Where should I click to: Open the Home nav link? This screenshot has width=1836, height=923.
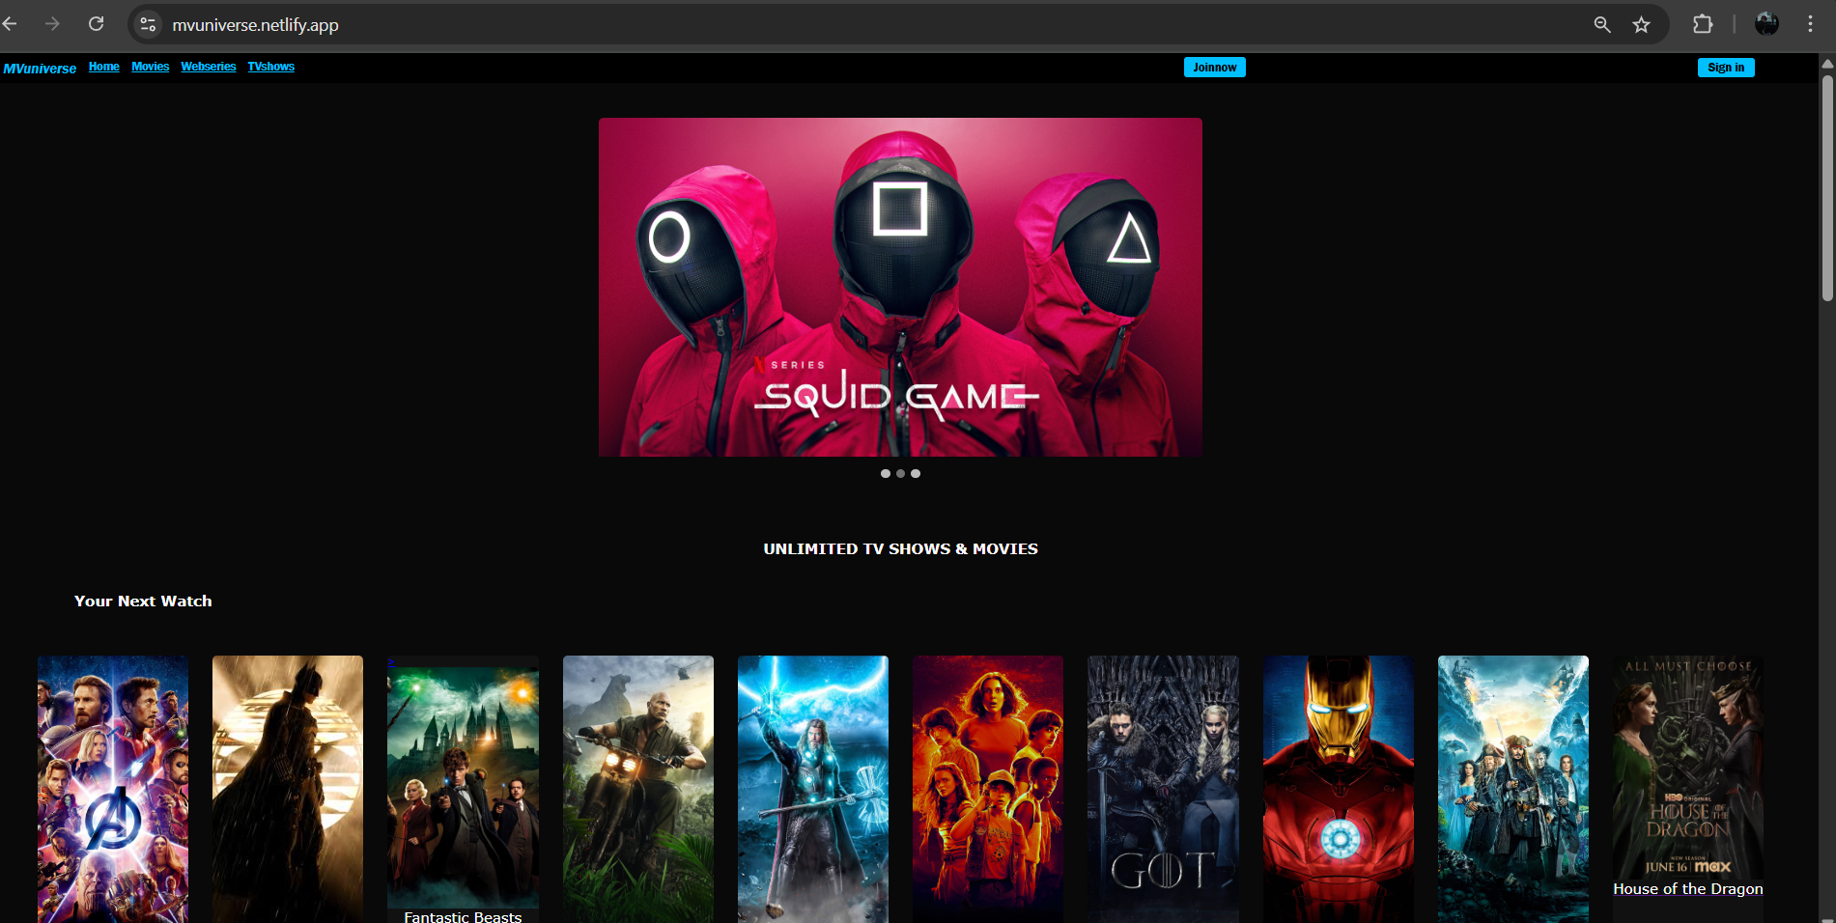(x=104, y=67)
